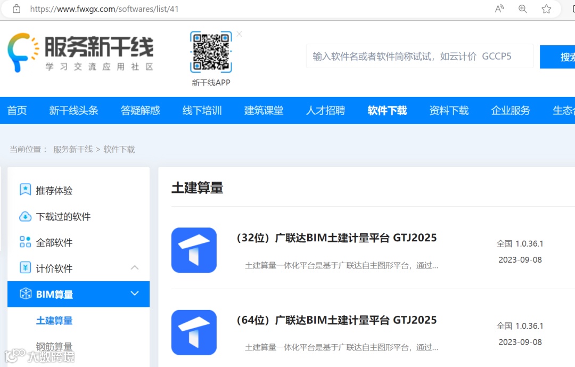This screenshot has height=367, width=575.
Task: Select 钢筋算量 sidebar subitem
Action: [54, 346]
